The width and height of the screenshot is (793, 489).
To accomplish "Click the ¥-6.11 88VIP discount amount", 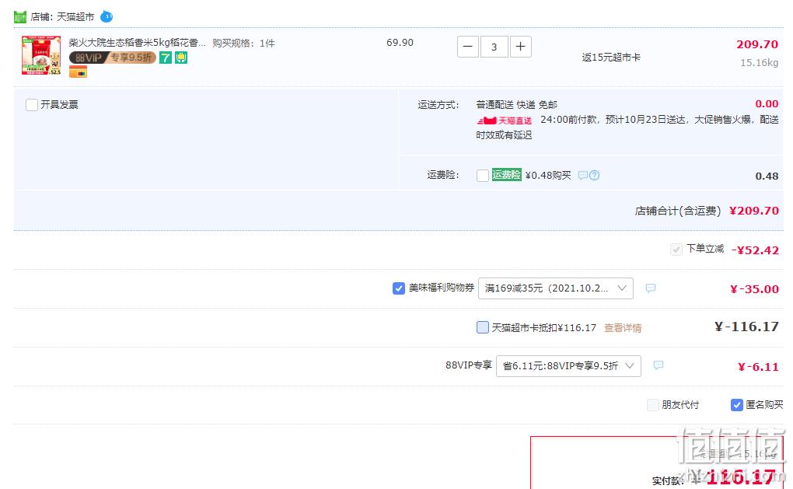I will tap(758, 367).
